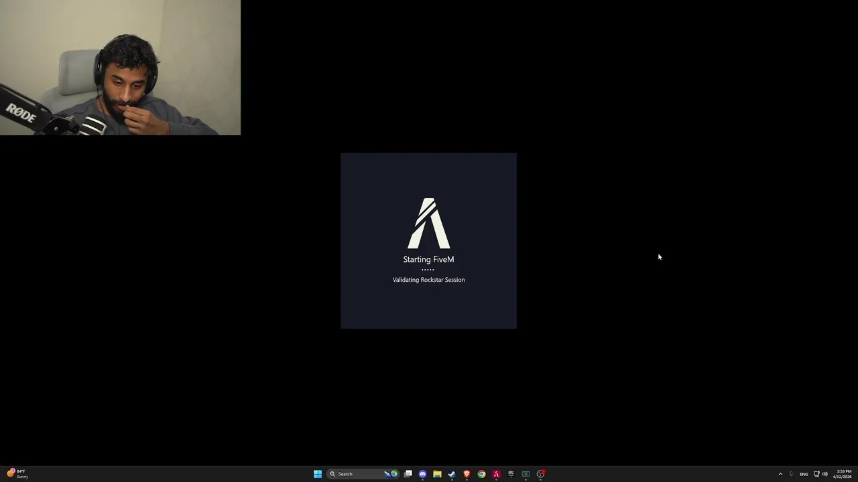Click the loading dots progress indicator
858x482 pixels.
(428, 270)
